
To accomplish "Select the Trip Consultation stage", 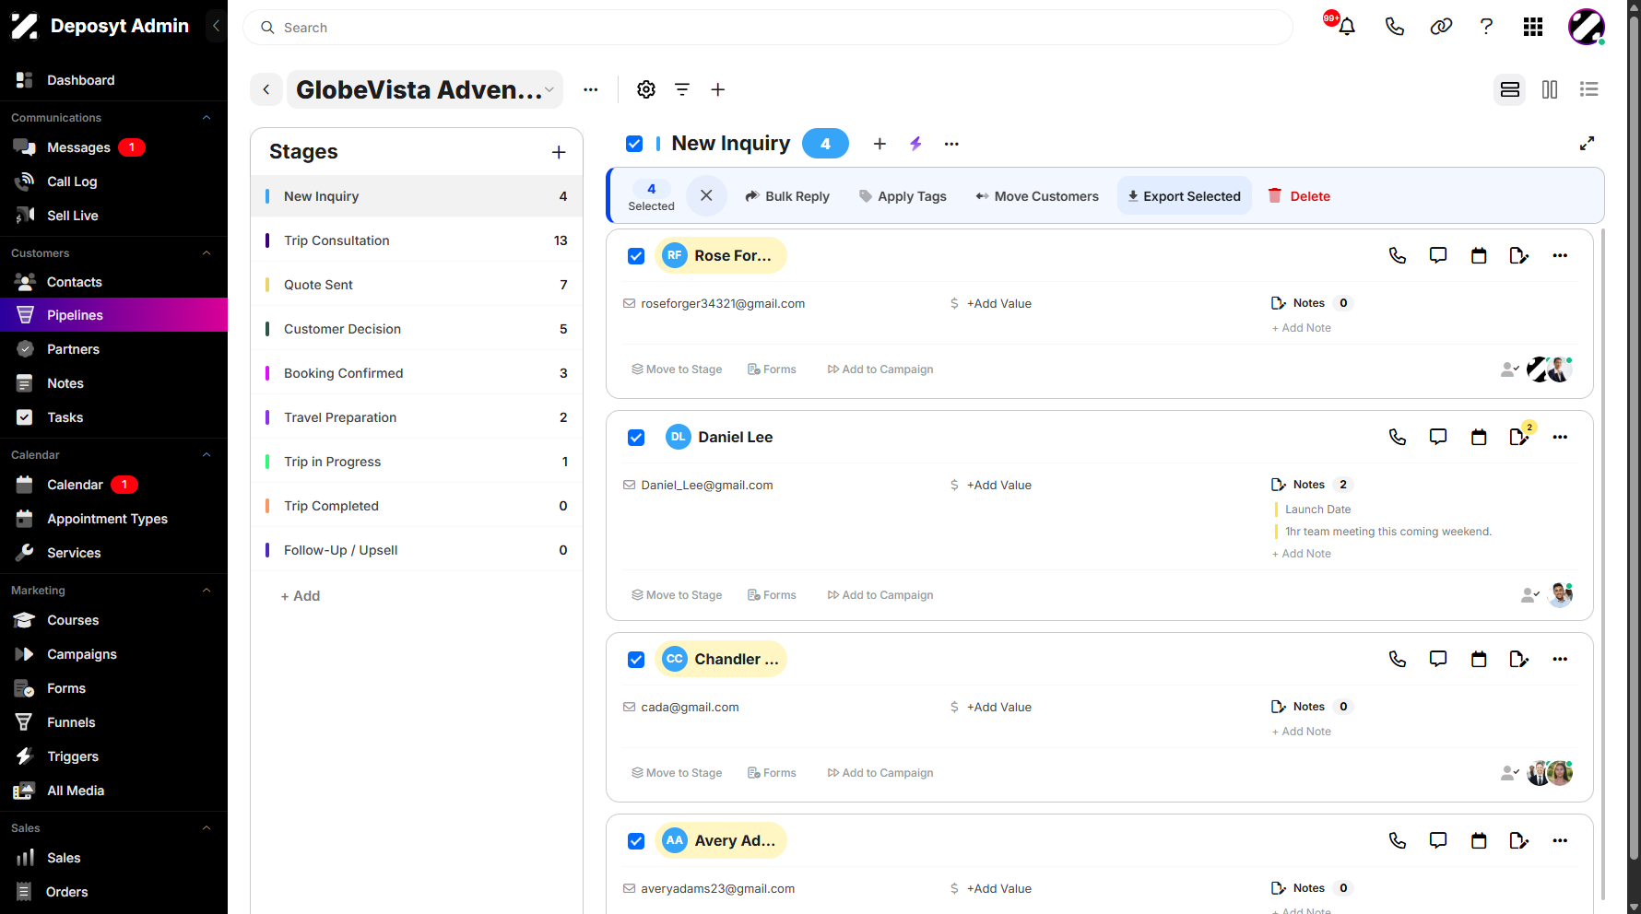I will [417, 240].
